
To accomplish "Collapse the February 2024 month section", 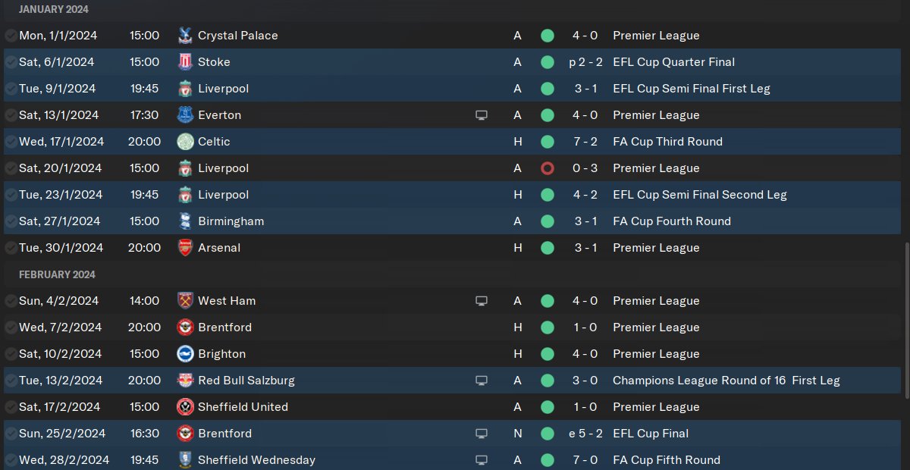I will 58,274.
